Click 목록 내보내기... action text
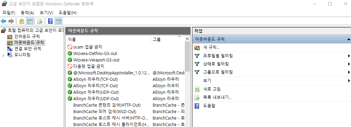The height and width of the screenshot is (127, 351). (x=217, y=97)
